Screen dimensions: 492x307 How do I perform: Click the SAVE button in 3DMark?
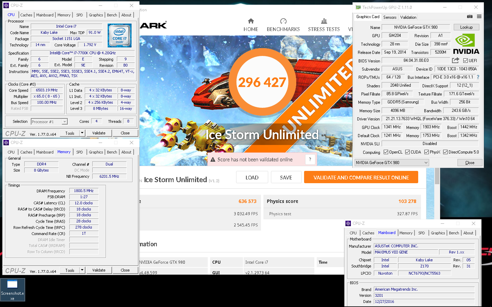coord(286,177)
